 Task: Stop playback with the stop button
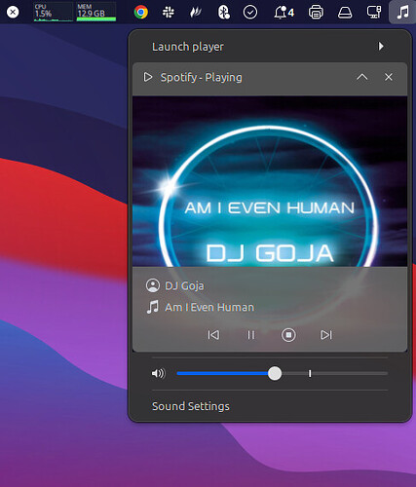[288, 335]
